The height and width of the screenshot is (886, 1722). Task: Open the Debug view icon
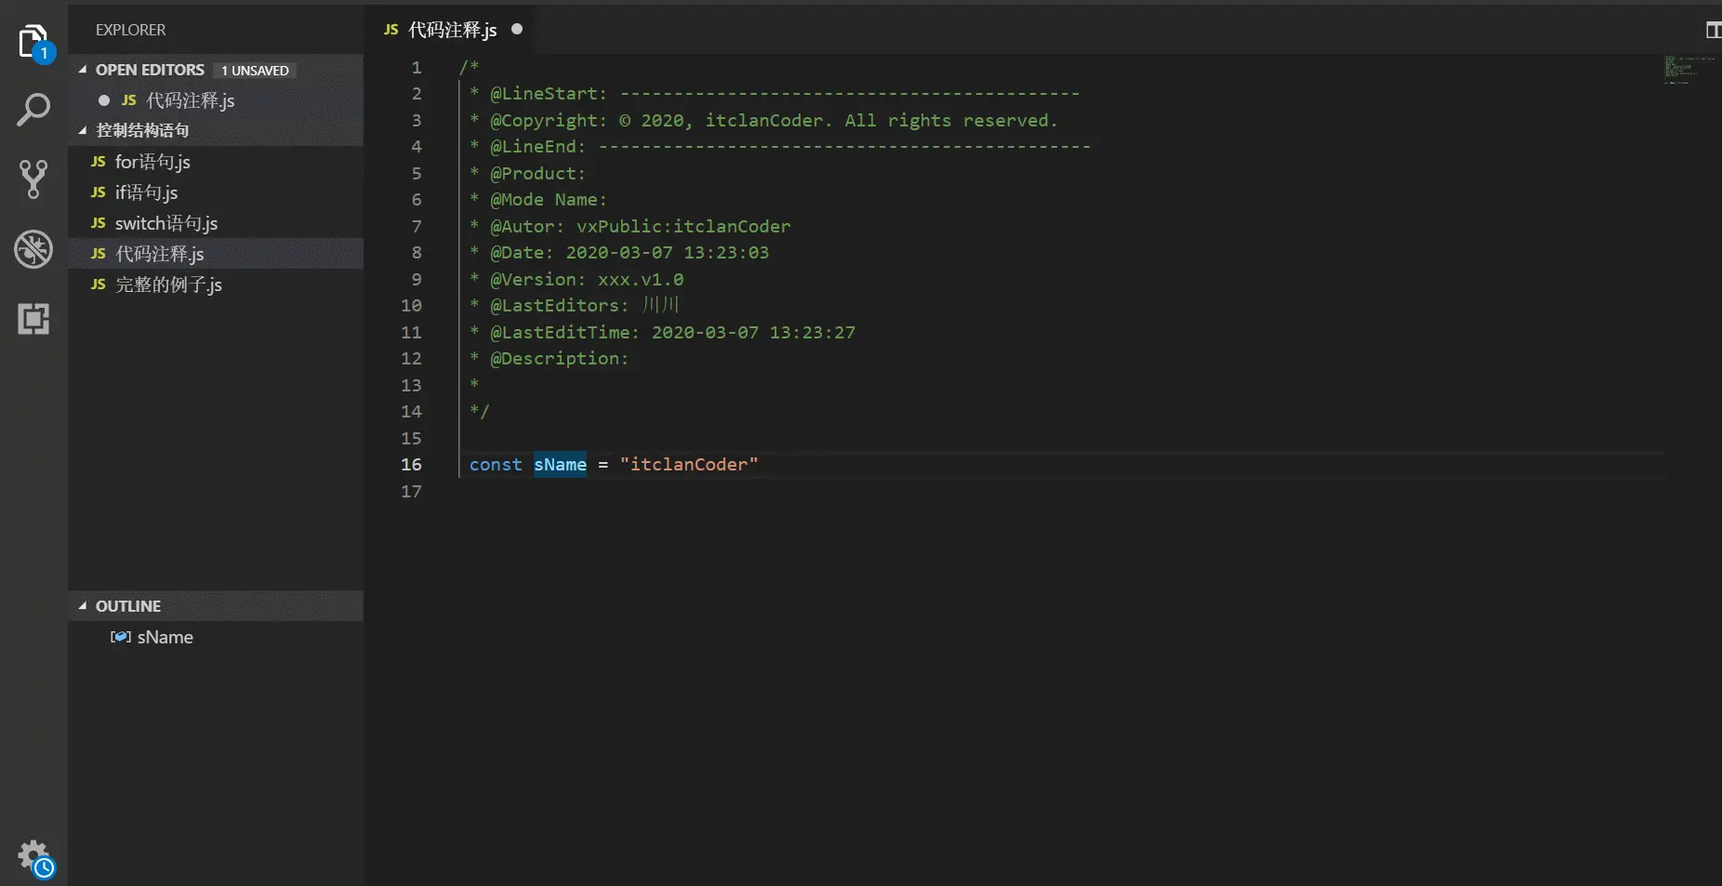pos(33,249)
